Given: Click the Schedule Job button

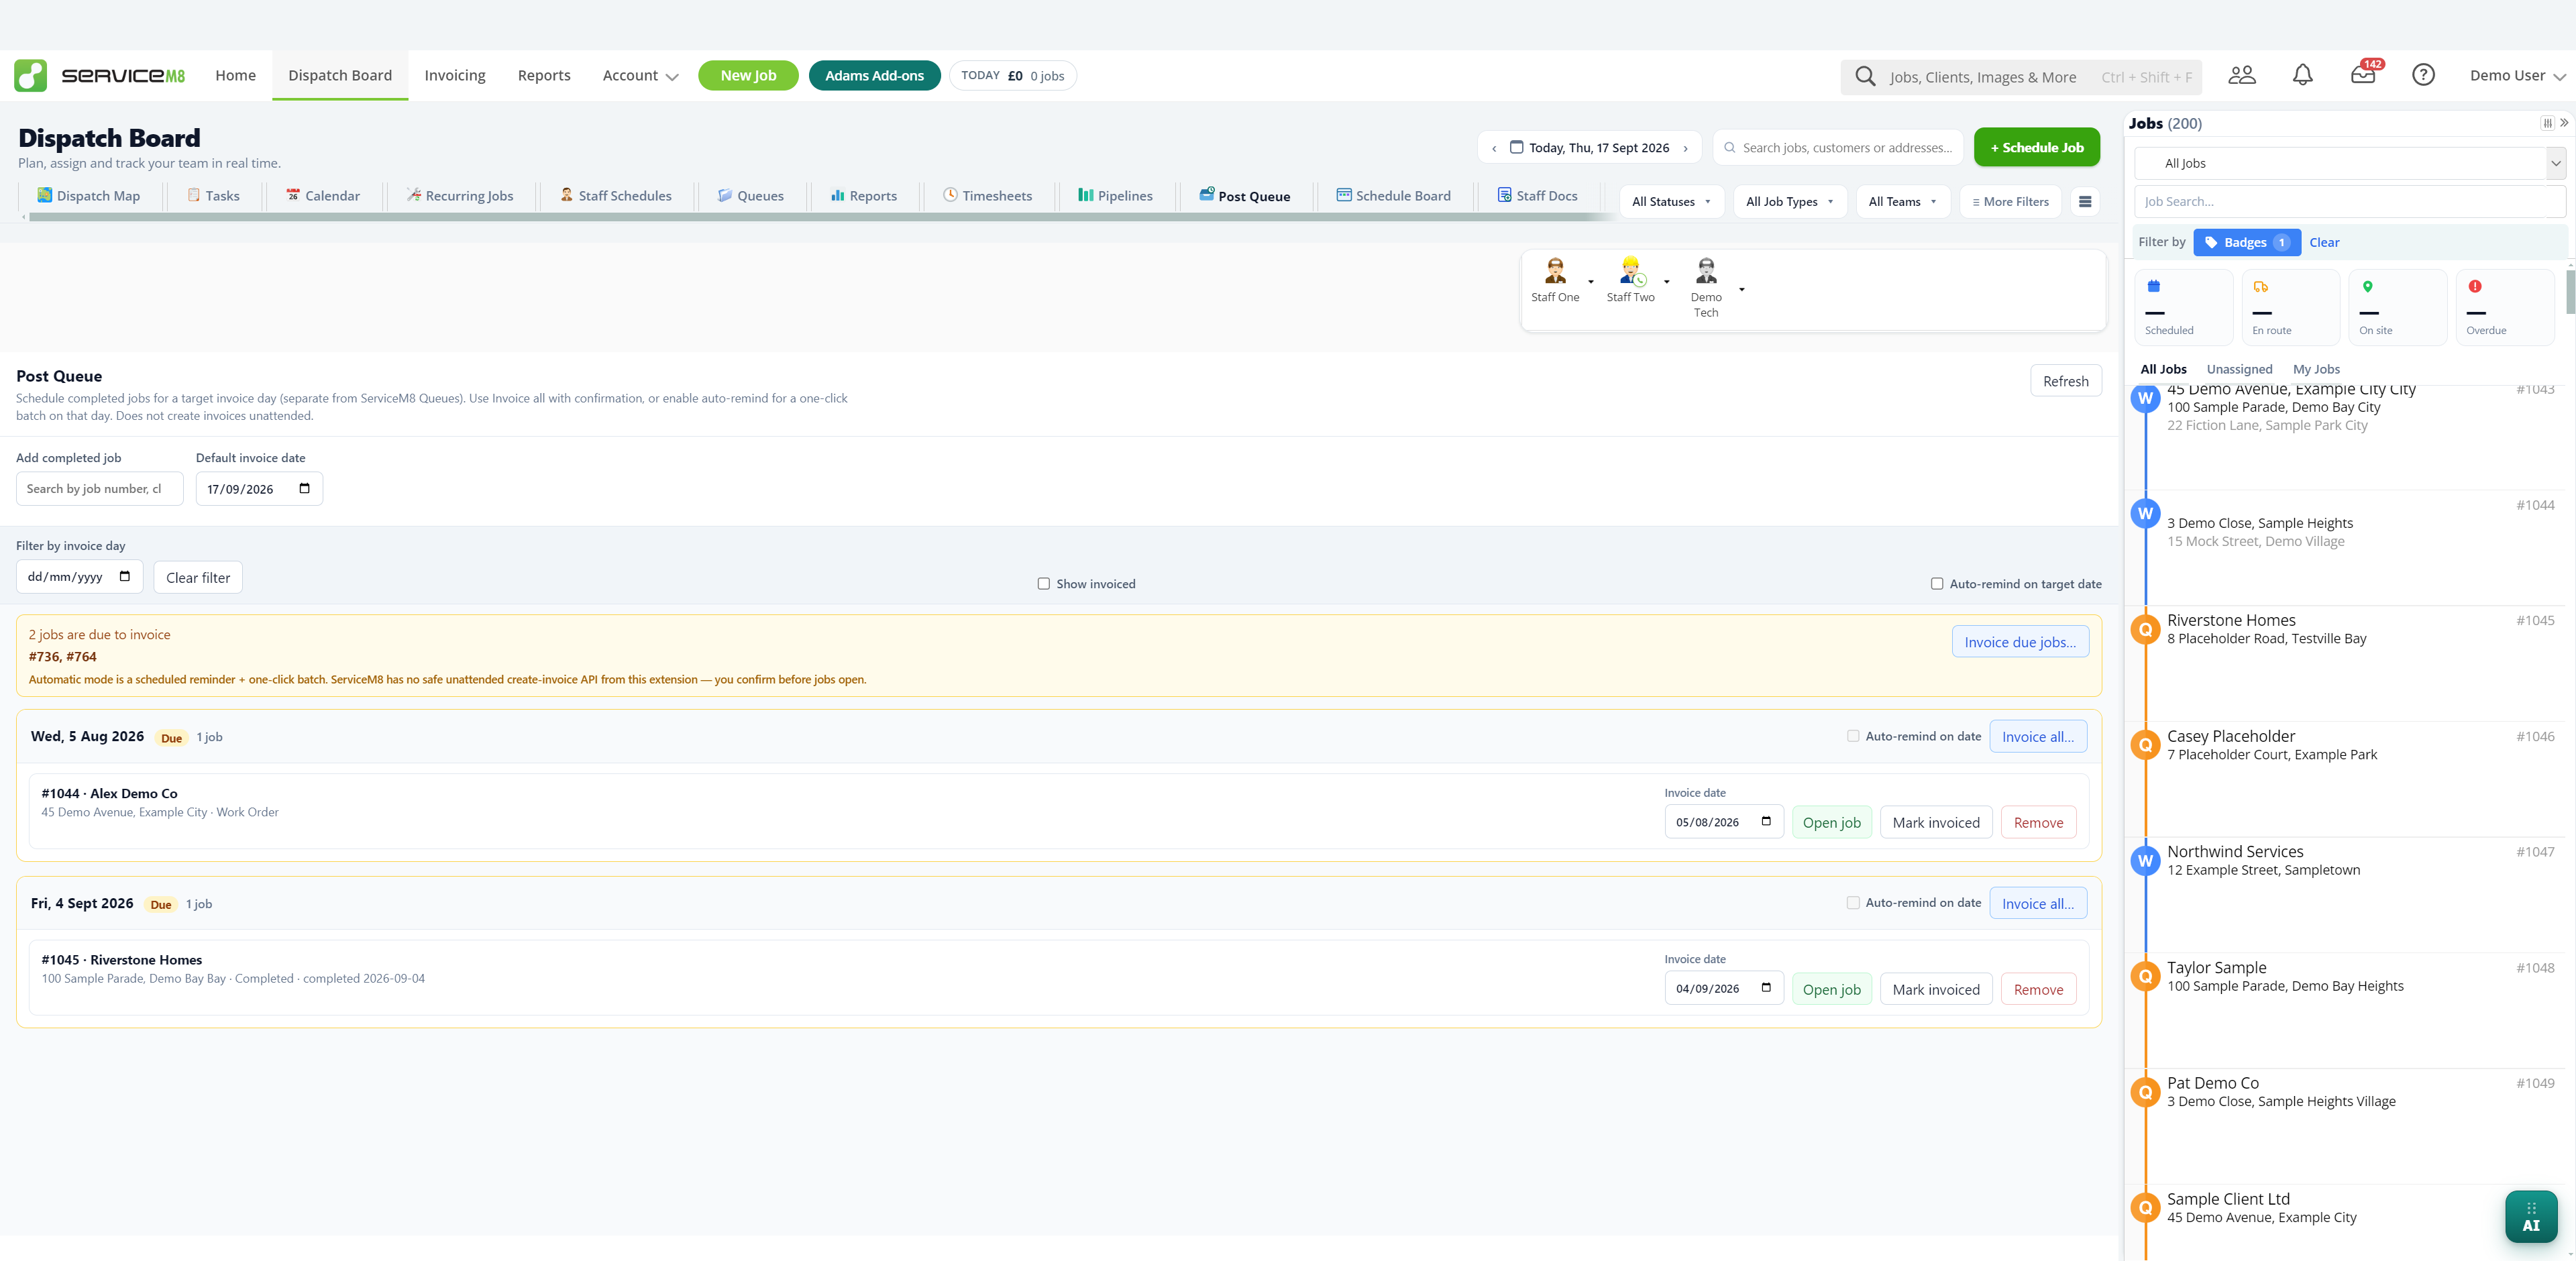Looking at the screenshot, I should (x=2036, y=148).
